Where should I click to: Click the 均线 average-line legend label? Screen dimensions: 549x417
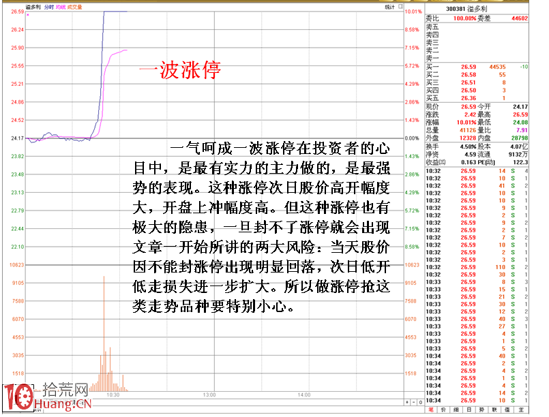(61, 7)
